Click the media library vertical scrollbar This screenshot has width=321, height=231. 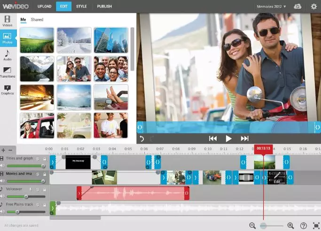pos(132,49)
